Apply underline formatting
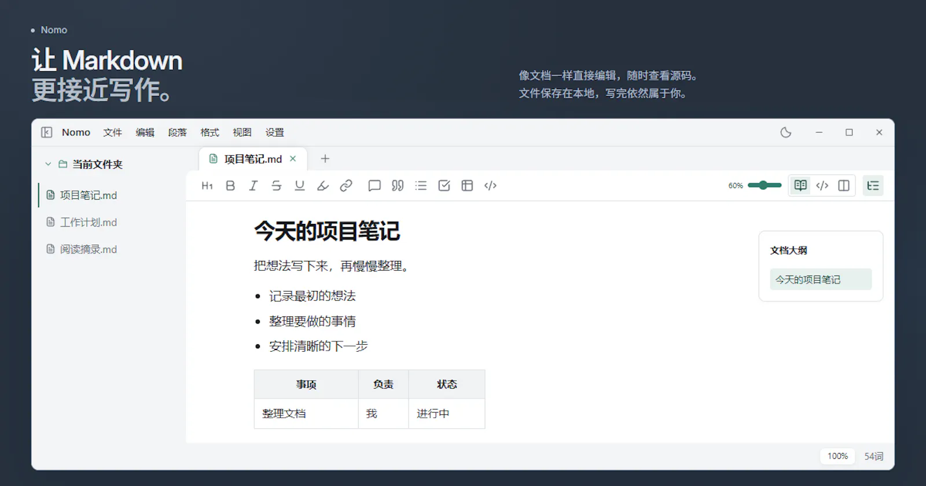Image resolution: width=926 pixels, height=486 pixels. 300,186
